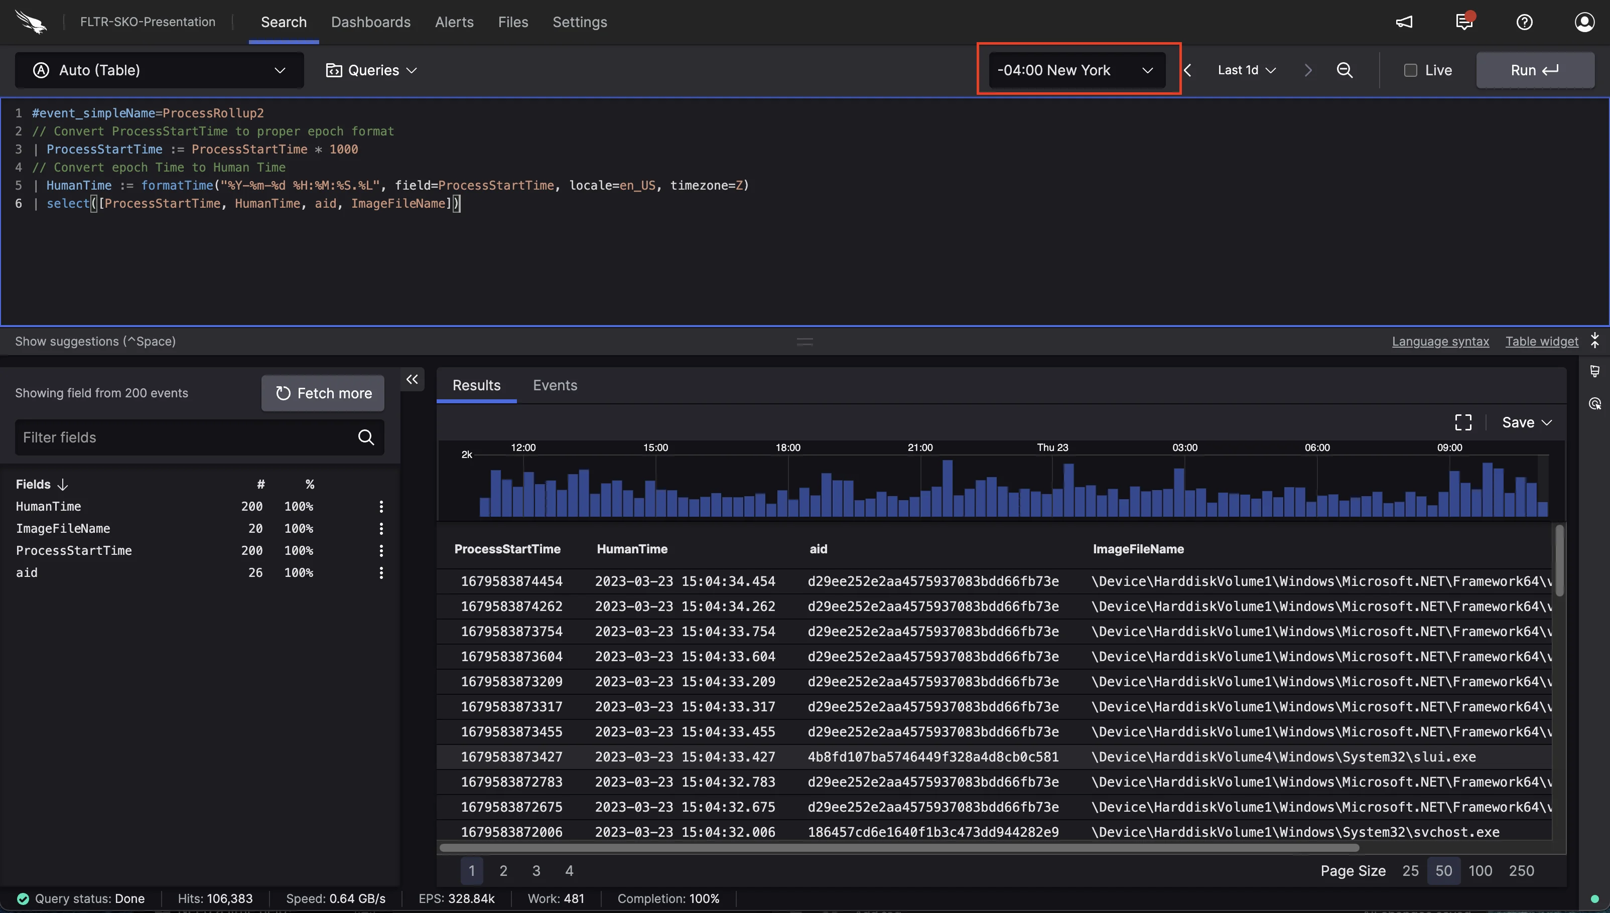Expand the Save dropdown

pos(1527,422)
